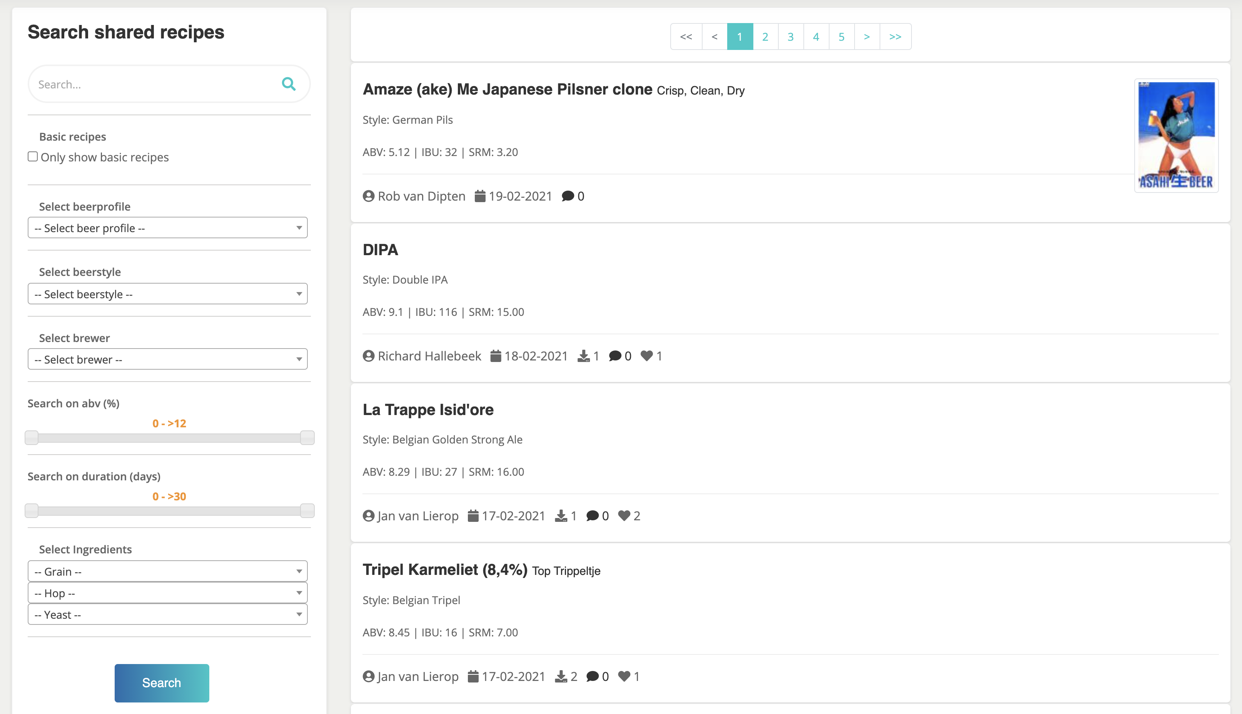Click brewer name Richard Hallebeek

click(429, 356)
